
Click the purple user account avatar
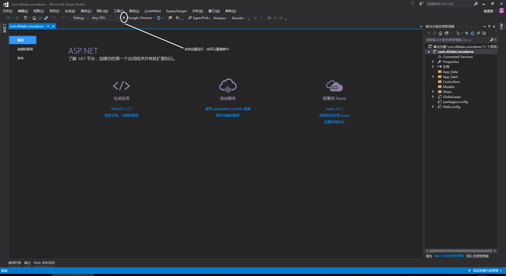coord(502,11)
